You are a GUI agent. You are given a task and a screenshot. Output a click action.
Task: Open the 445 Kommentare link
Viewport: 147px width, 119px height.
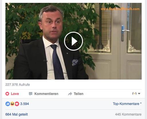point(128,114)
